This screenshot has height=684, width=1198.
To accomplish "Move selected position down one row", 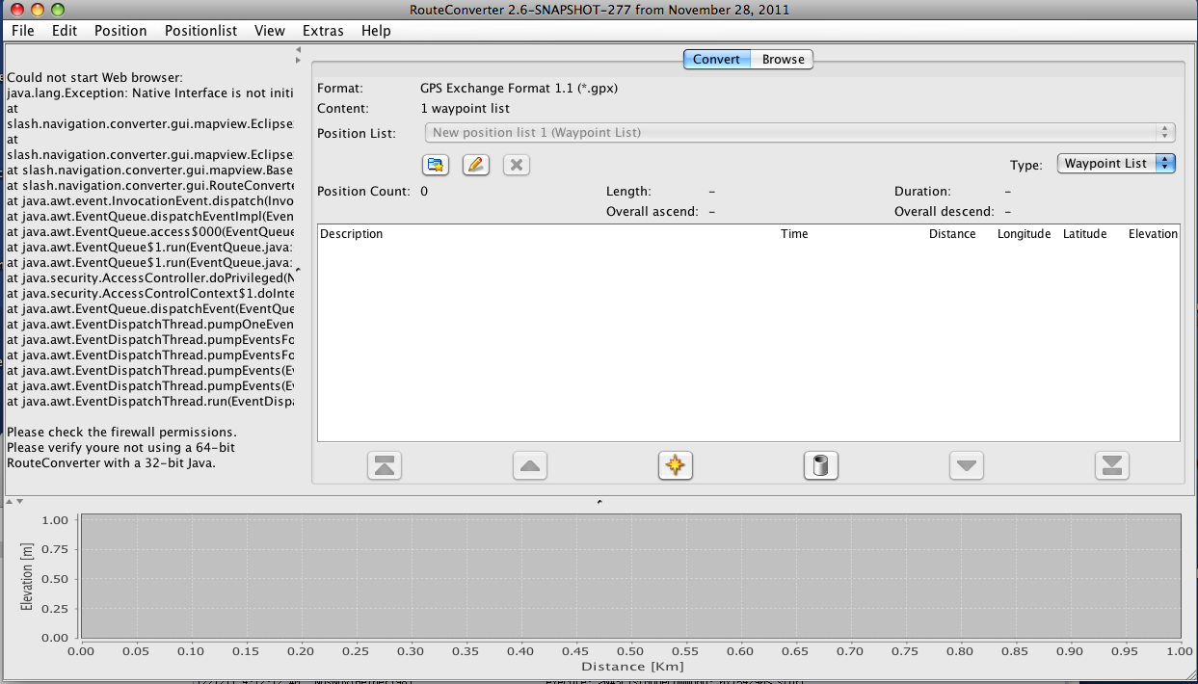I will click(967, 466).
